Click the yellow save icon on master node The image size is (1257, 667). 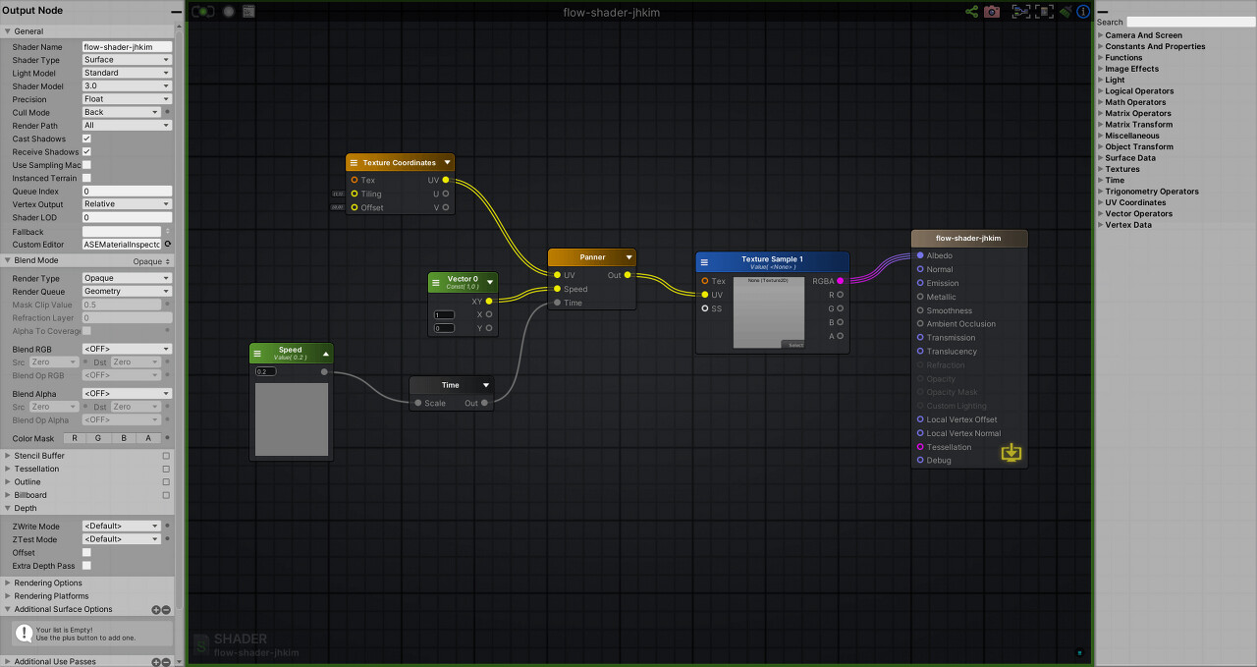[1011, 453]
